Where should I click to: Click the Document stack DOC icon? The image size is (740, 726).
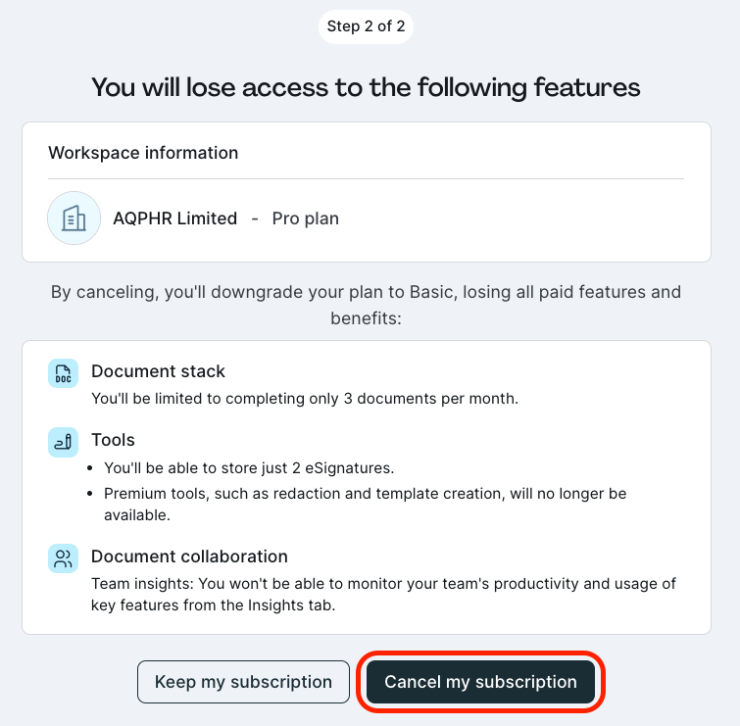pos(64,373)
